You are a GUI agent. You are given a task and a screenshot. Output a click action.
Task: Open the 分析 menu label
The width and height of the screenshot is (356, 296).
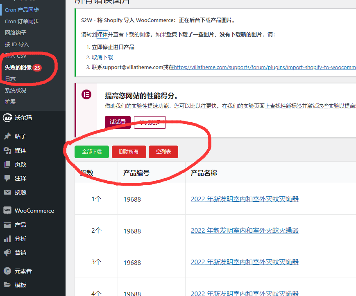[x=20, y=239]
